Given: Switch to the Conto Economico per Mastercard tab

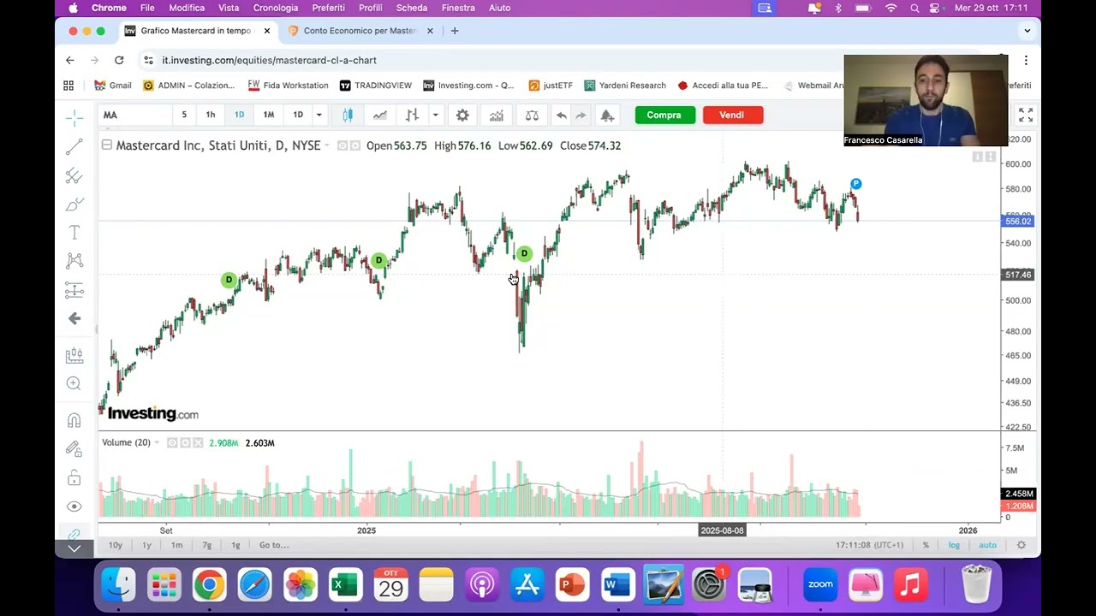Looking at the screenshot, I should pos(360,31).
